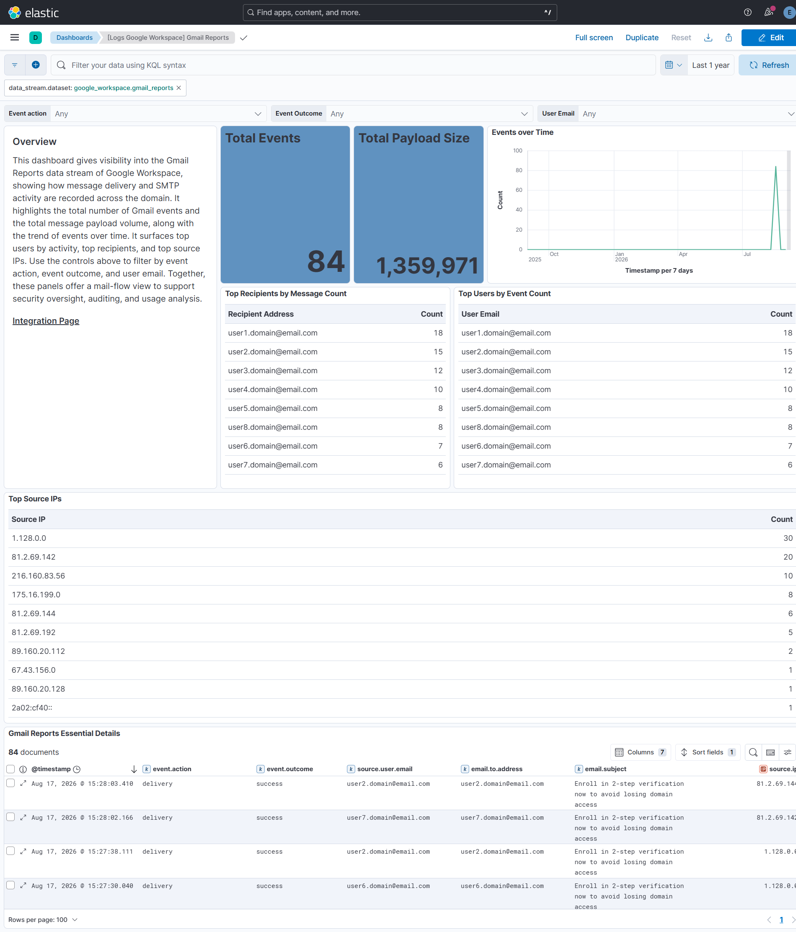Open the Columns 7 selector
The image size is (796, 932).
click(640, 752)
